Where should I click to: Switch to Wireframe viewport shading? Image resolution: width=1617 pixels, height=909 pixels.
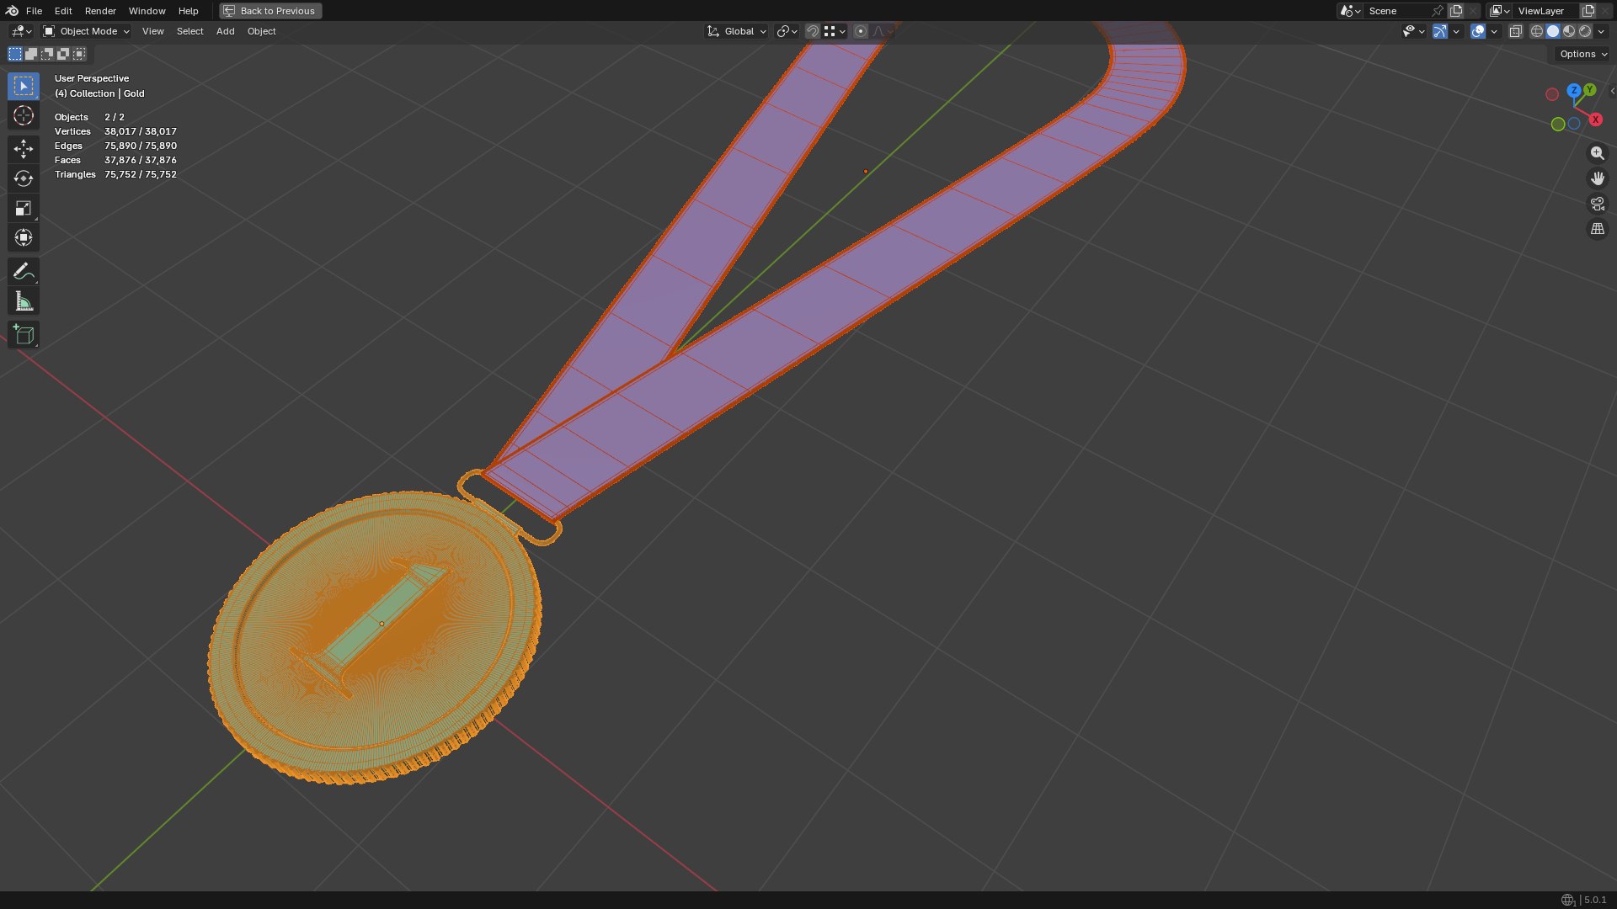pyautogui.click(x=1537, y=31)
